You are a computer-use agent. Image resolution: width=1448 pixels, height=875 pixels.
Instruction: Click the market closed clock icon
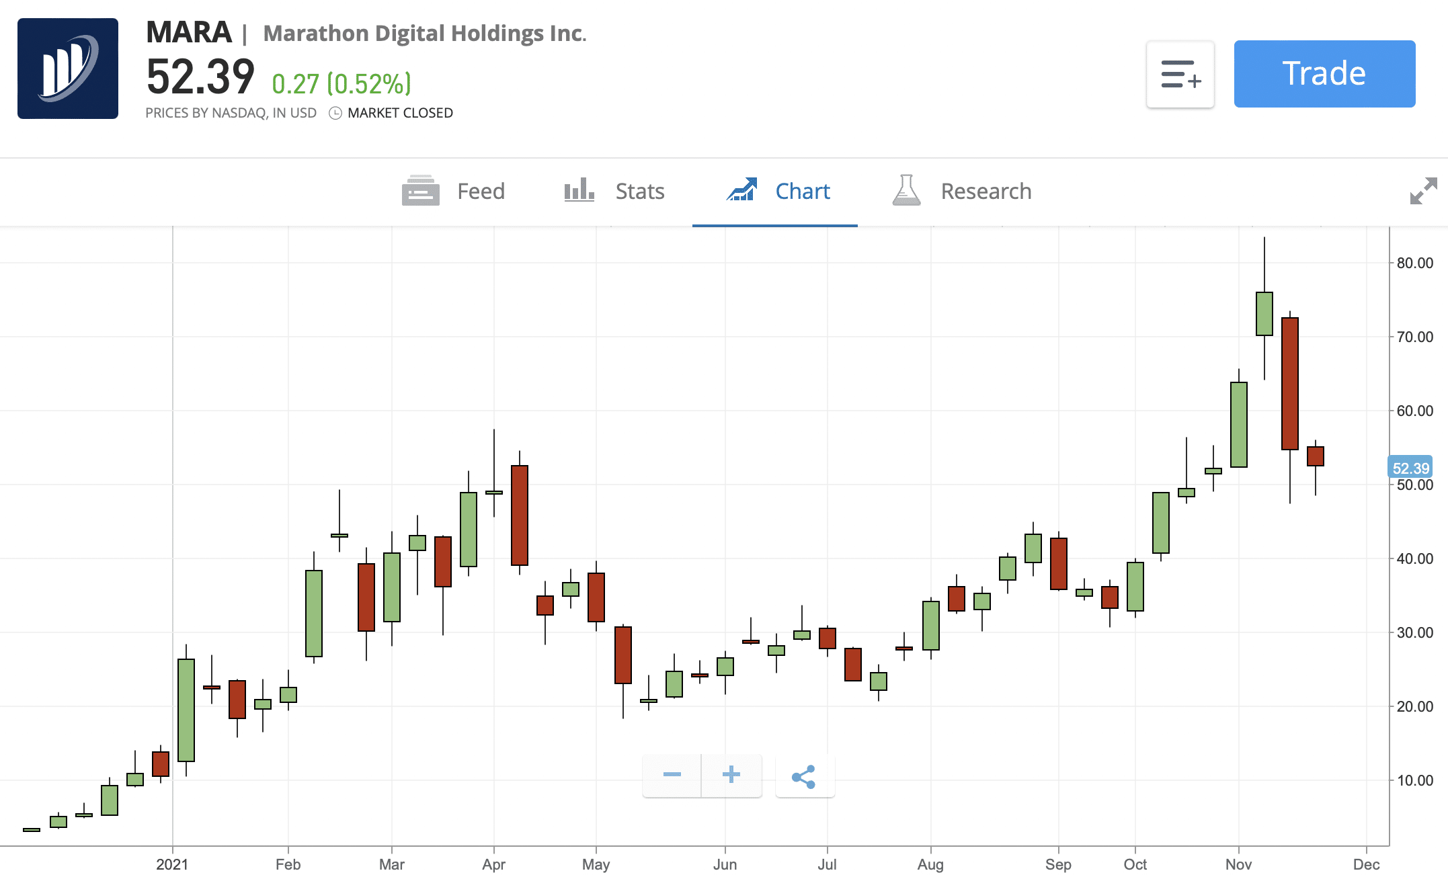335,113
